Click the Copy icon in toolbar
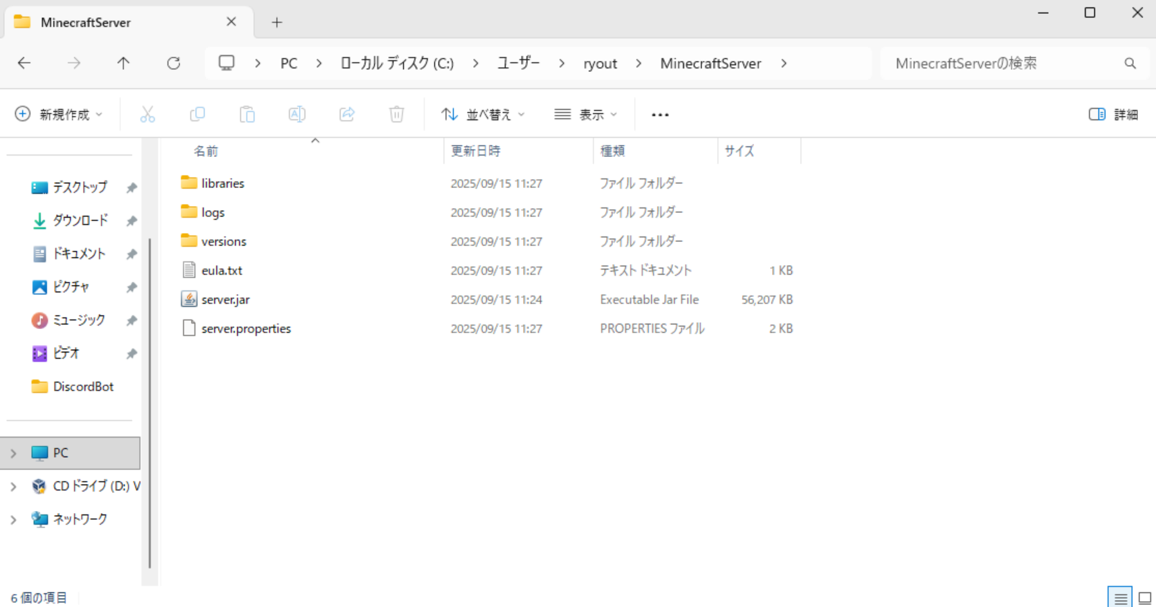The image size is (1156, 607). click(197, 114)
